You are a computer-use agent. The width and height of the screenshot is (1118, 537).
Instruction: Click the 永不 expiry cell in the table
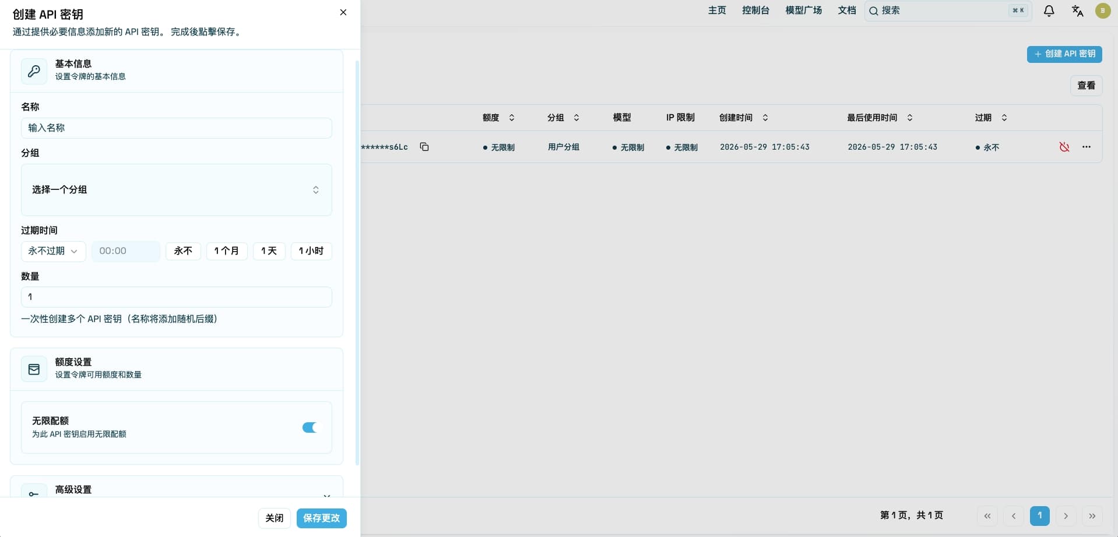988,147
